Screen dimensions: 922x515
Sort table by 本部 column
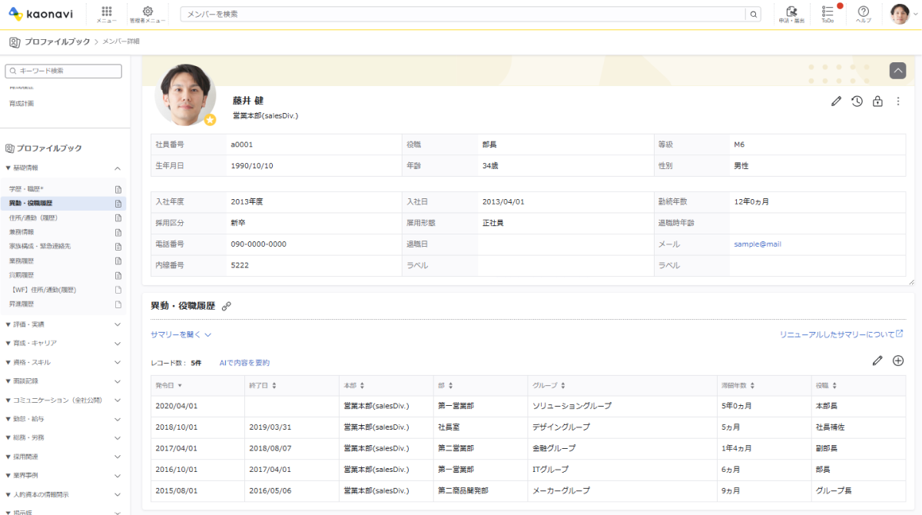354,385
